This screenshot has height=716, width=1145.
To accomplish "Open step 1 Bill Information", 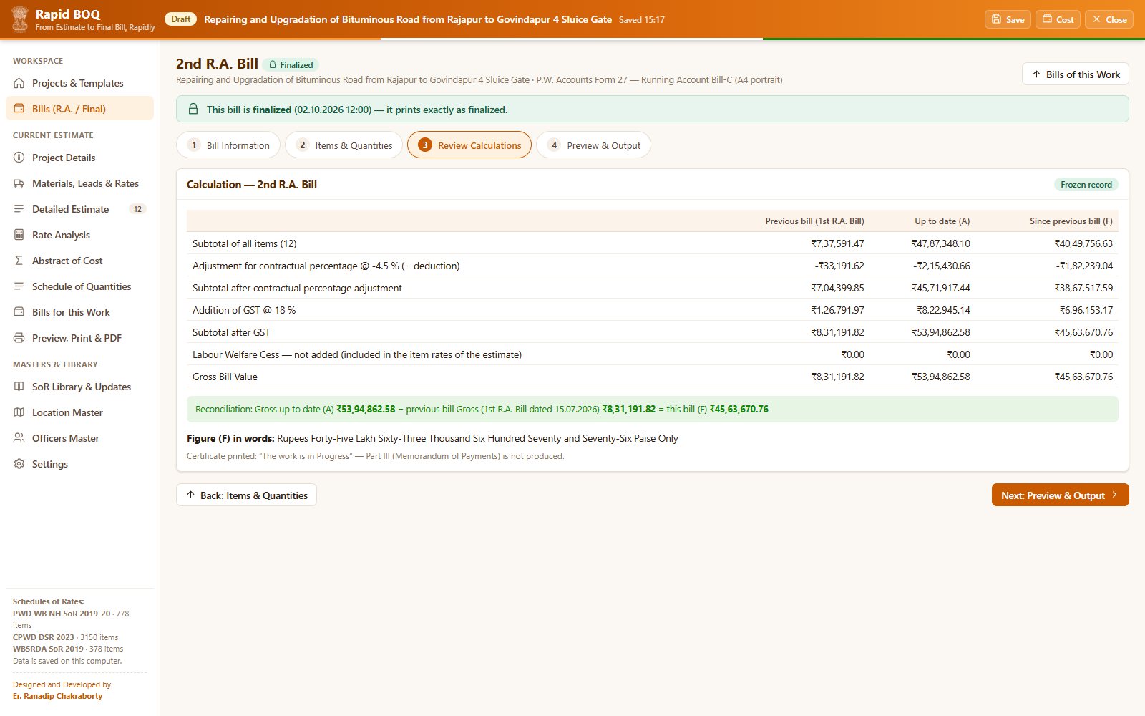I will click(228, 145).
